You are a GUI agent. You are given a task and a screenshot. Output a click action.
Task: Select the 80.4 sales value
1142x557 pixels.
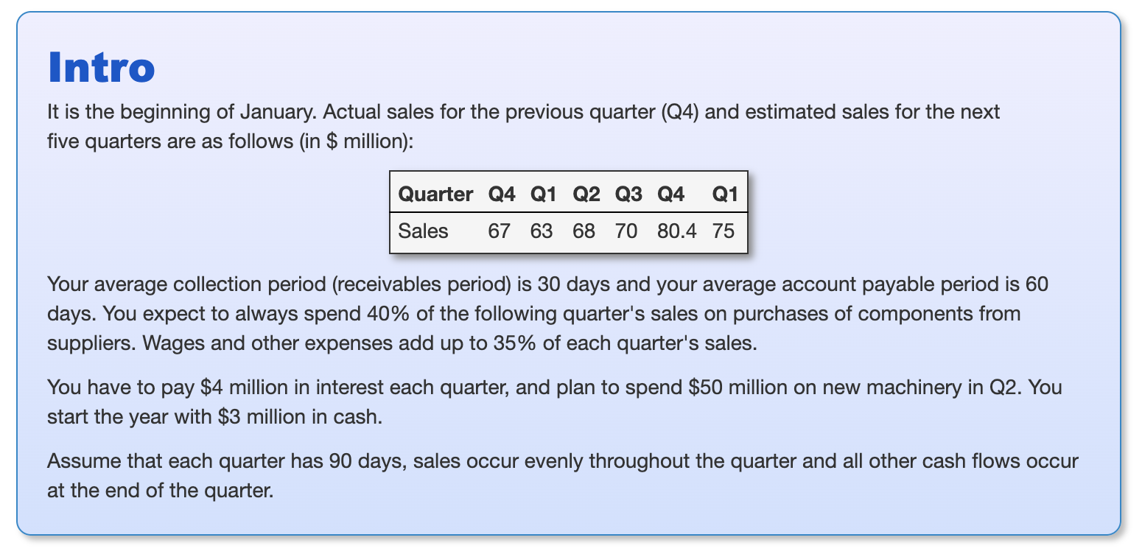677,231
